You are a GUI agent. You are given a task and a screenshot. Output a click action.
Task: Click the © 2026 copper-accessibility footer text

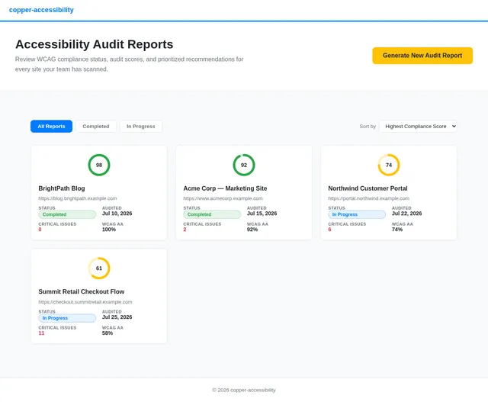click(x=244, y=390)
